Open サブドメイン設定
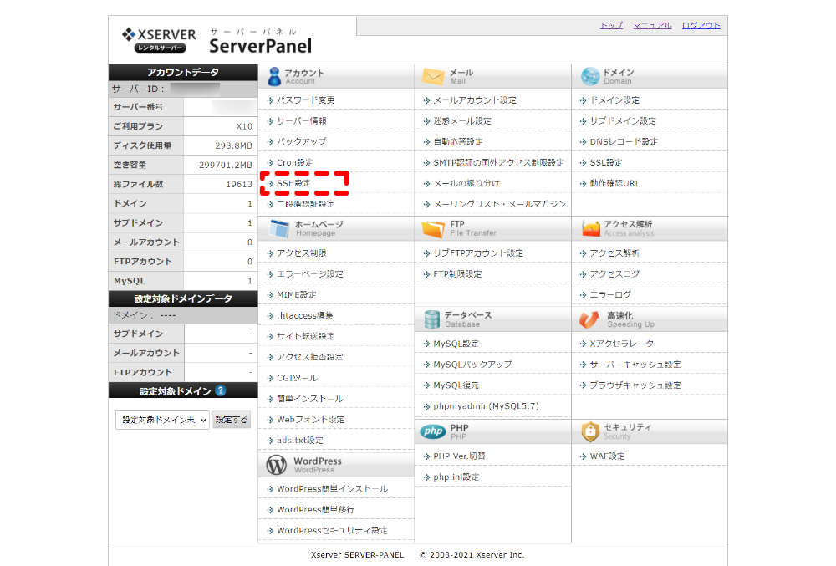 623,121
